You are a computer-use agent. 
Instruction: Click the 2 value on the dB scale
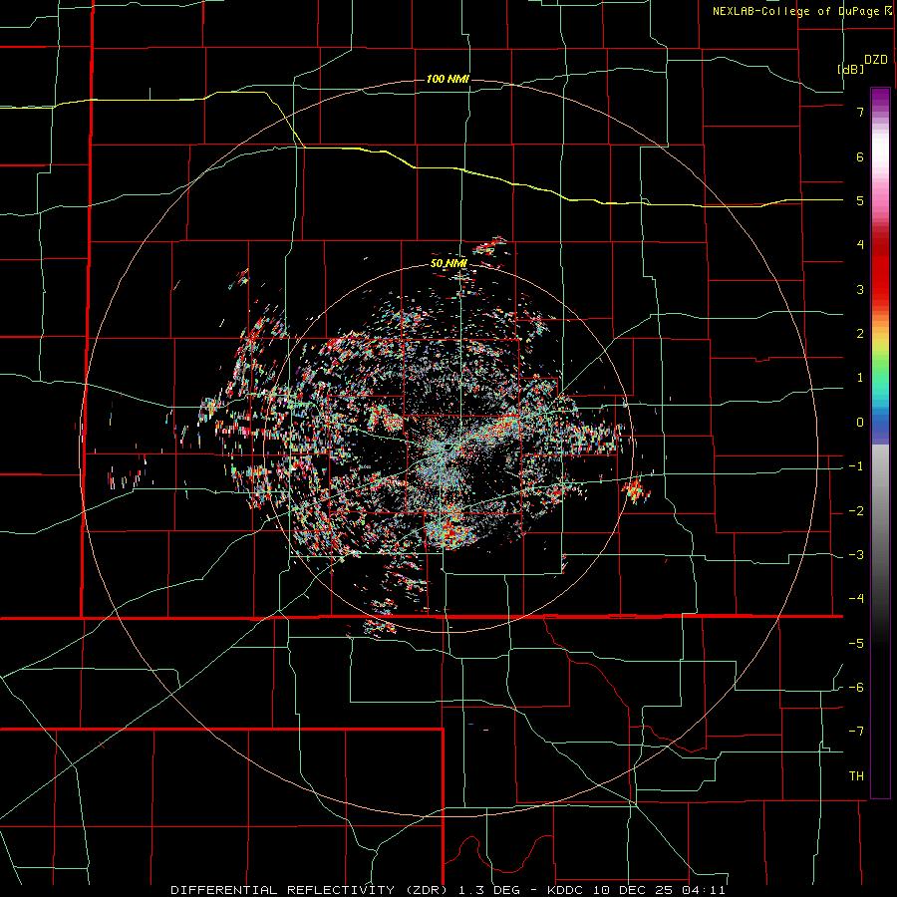860,334
